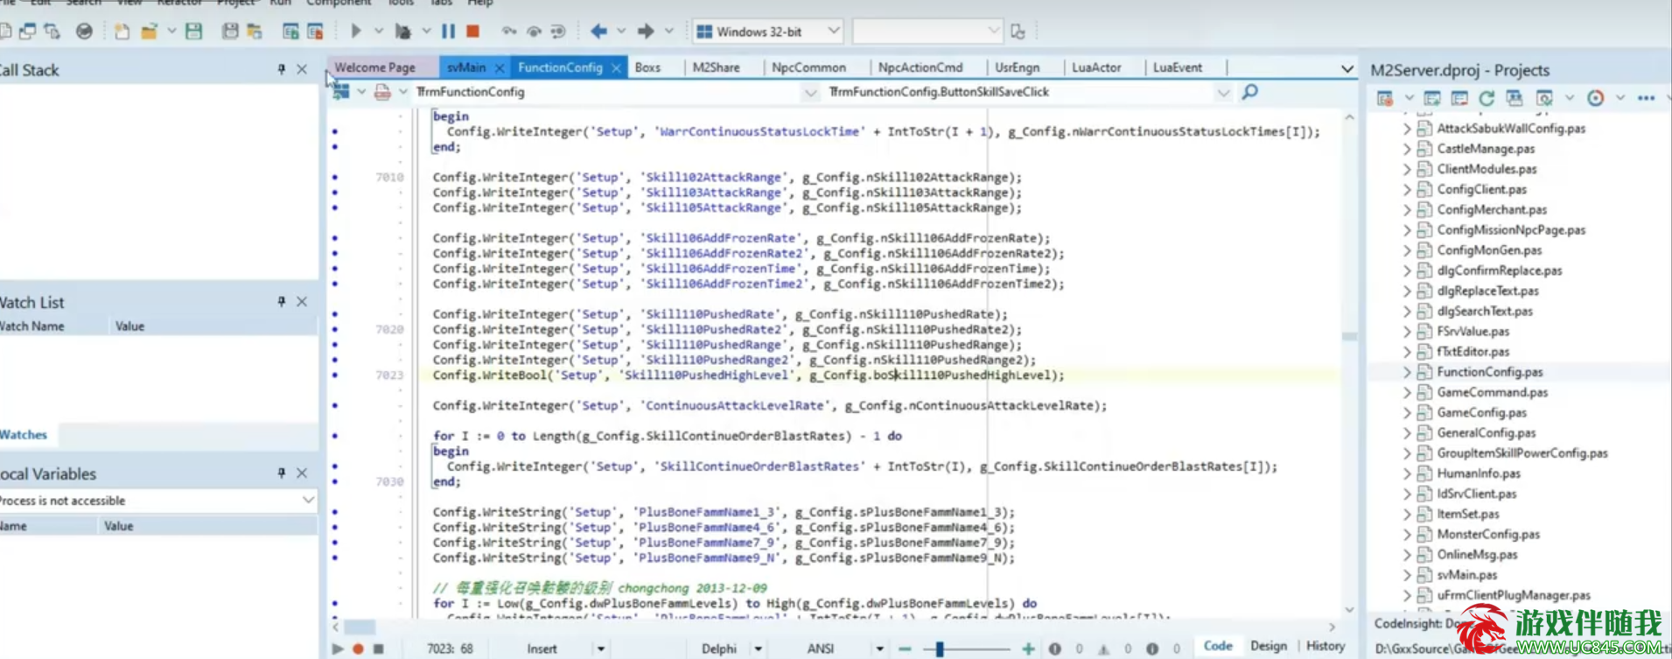Image resolution: width=1672 pixels, height=659 pixels.
Task: Click the Refresh icon in Projects panel
Action: pyautogui.click(x=1486, y=98)
